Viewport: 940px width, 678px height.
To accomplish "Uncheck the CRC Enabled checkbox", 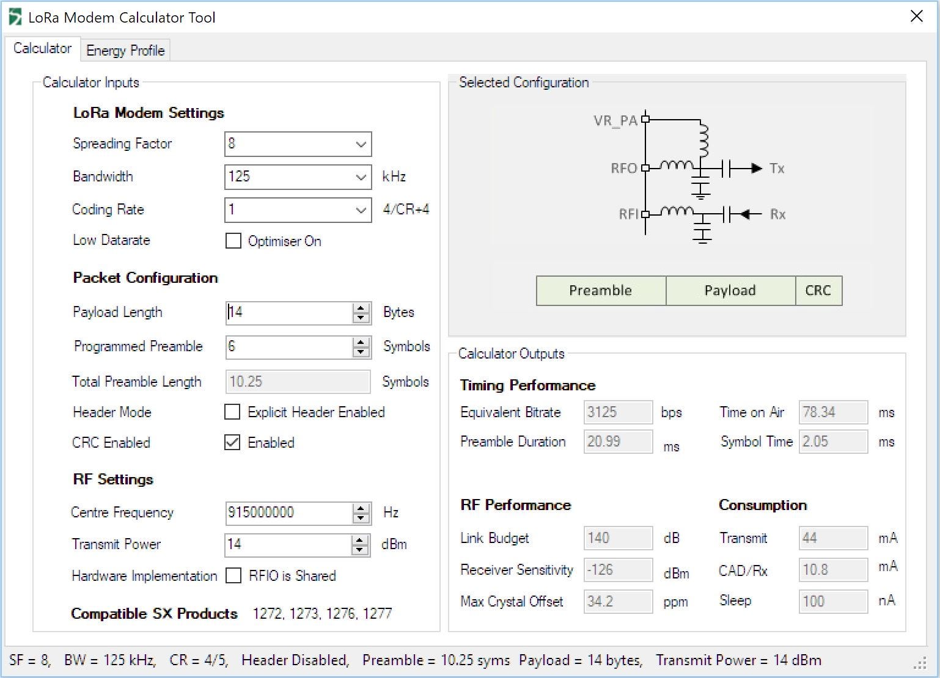I will (x=232, y=442).
